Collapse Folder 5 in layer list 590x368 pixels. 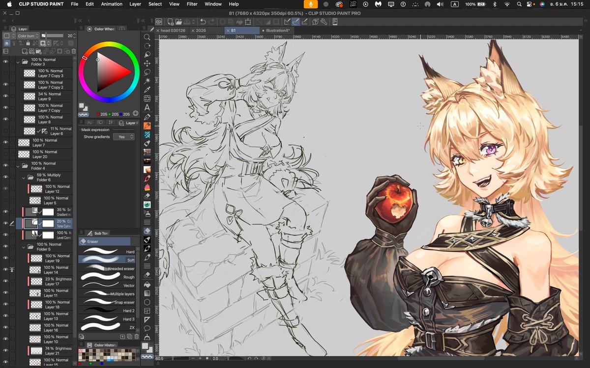click(x=24, y=247)
